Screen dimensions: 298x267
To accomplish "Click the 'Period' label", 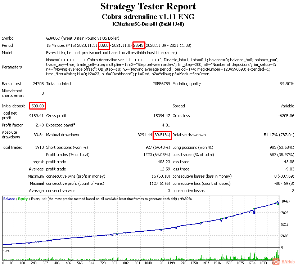I will click(x=7, y=45).
